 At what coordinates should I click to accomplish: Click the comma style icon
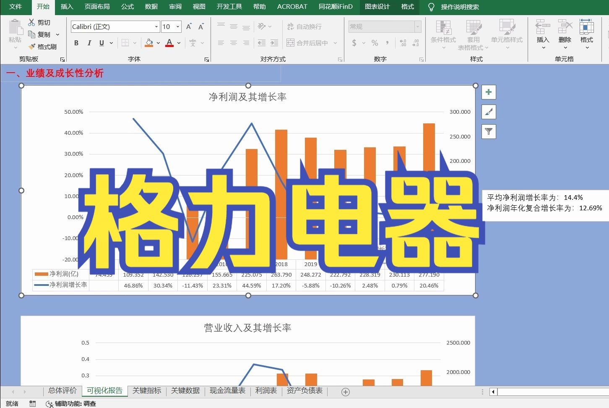tap(387, 43)
